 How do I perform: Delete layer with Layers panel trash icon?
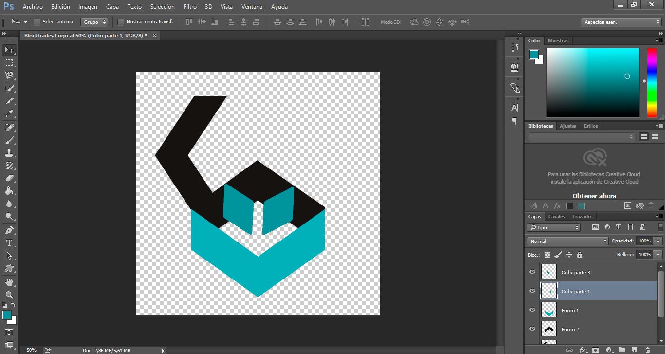(647, 350)
